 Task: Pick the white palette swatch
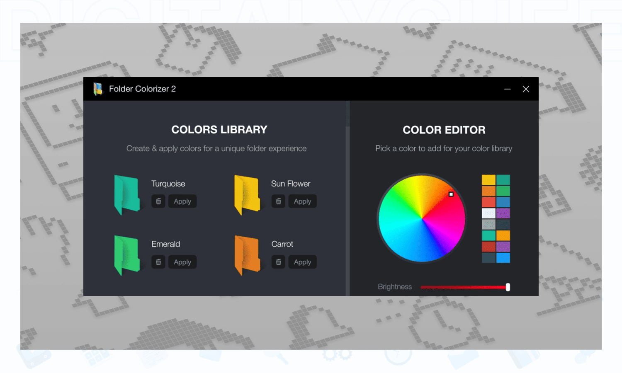pyautogui.click(x=488, y=213)
